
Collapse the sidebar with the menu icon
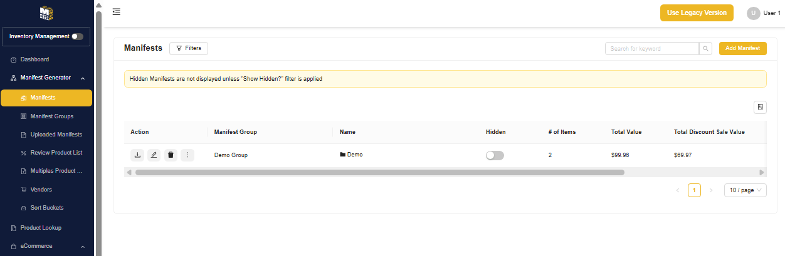pyautogui.click(x=117, y=12)
